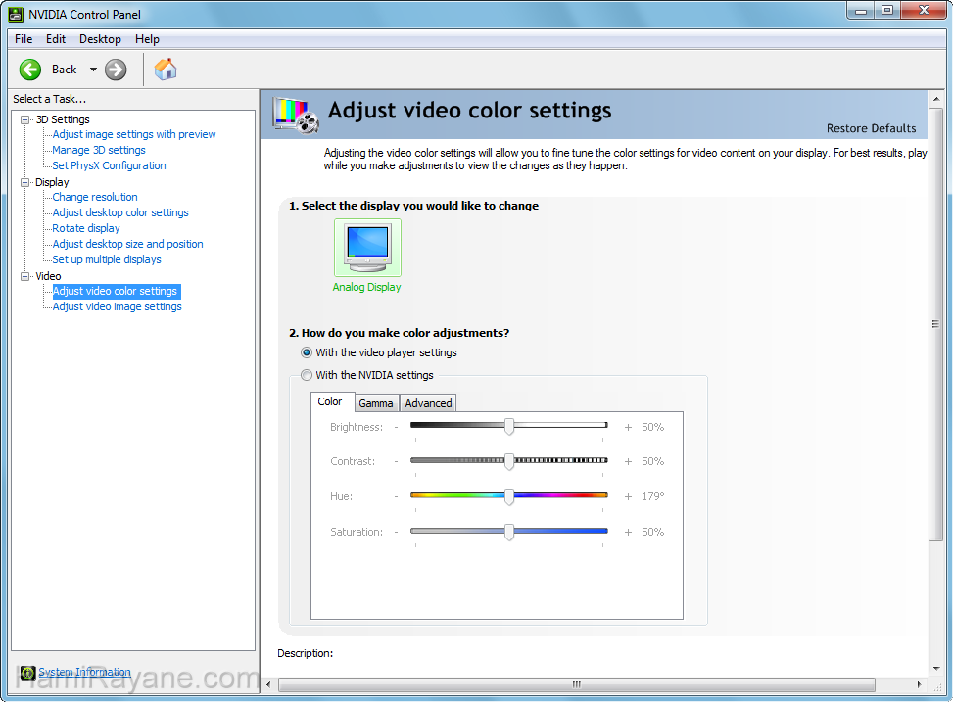Image resolution: width=953 pixels, height=702 pixels.
Task: Click the Saturation plus button
Action: [x=628, y=533]
